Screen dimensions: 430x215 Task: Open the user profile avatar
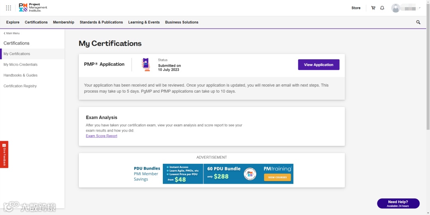[395, 8]
